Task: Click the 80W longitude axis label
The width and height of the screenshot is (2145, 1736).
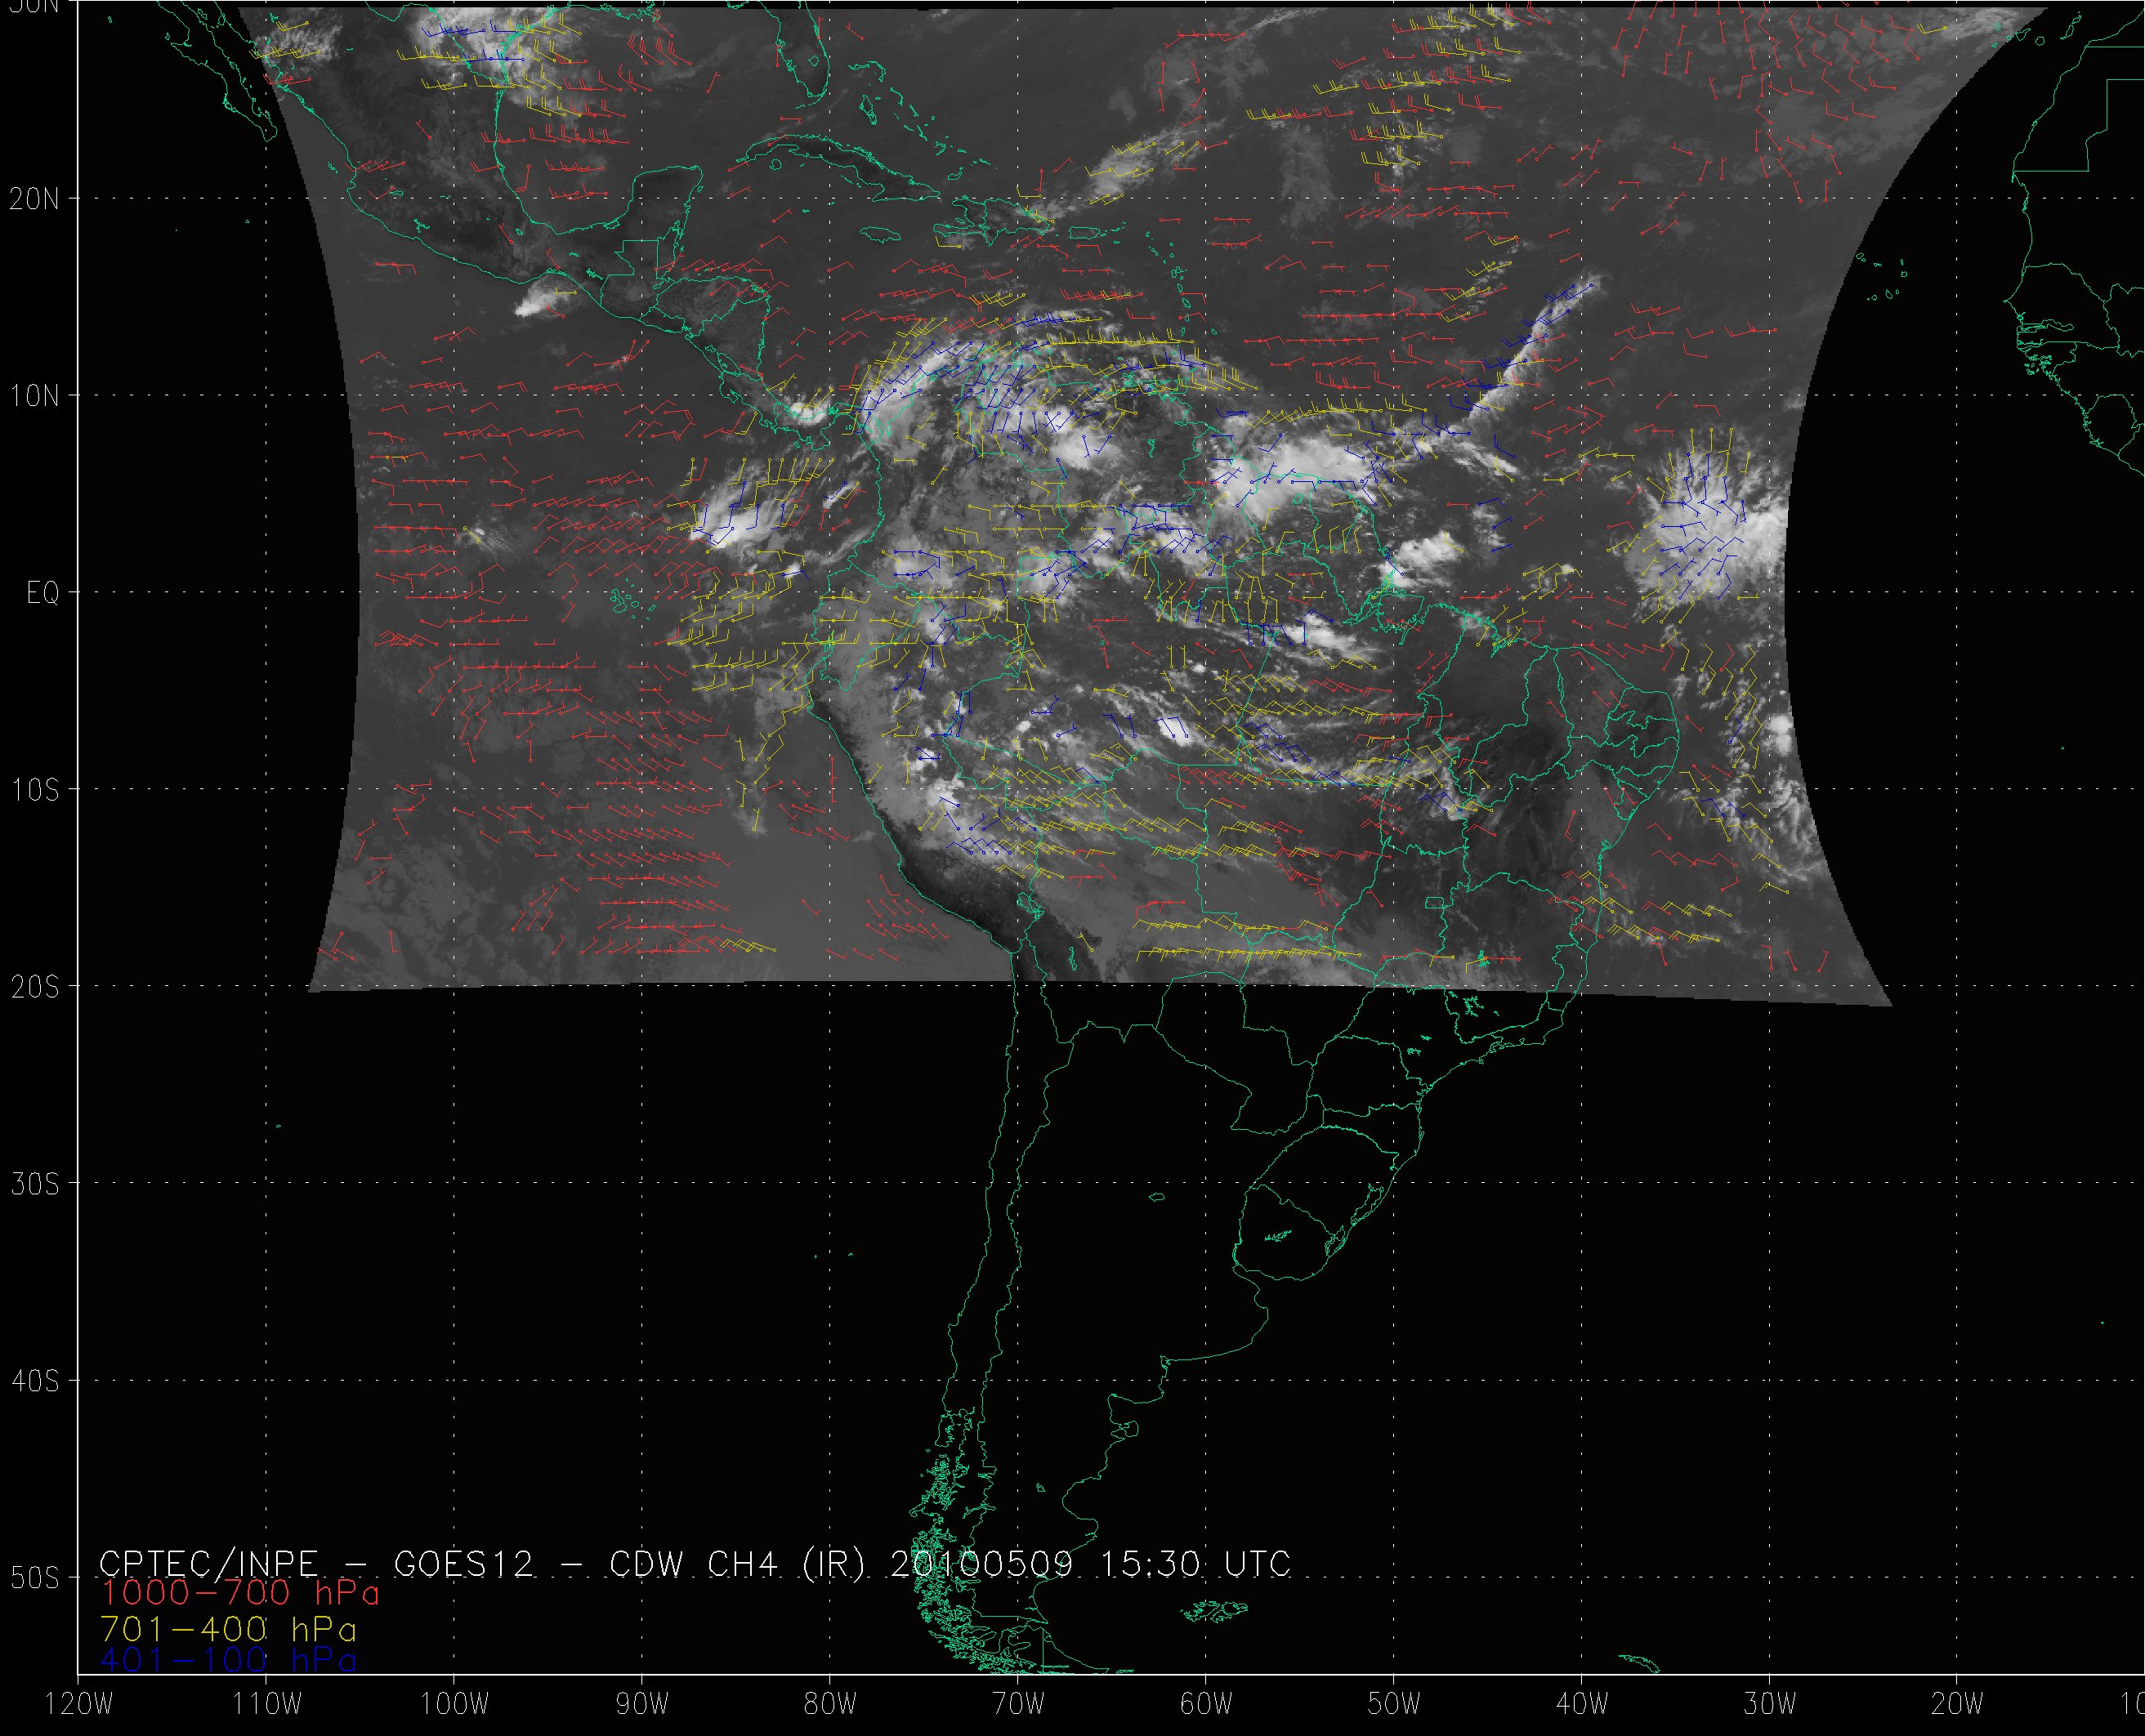Action: tap(830, 1705)
